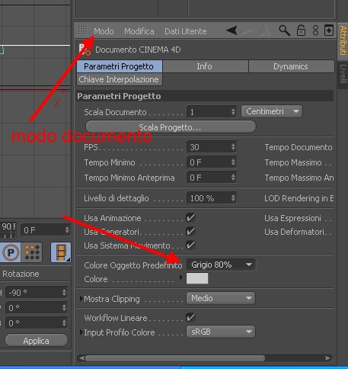Toggle the lock element icon

pyautogui.click(x=301, y=30)
